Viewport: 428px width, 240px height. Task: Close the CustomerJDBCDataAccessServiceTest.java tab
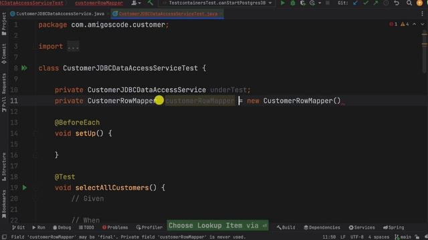(221, 13)
